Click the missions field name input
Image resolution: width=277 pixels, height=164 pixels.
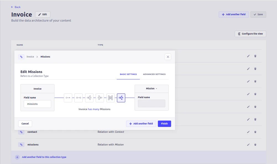[37, 104]
